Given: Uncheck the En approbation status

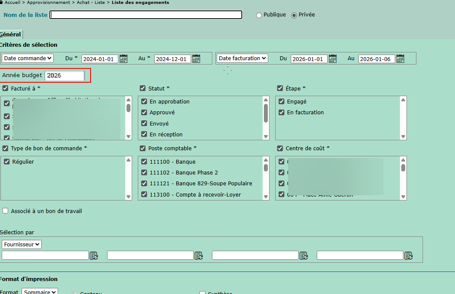Looking at the screenshot, I should coord(144,102).
